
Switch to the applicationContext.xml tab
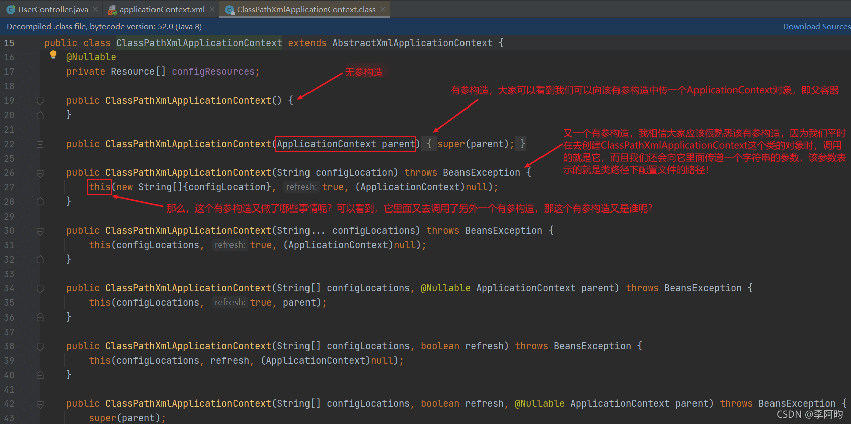162,9
